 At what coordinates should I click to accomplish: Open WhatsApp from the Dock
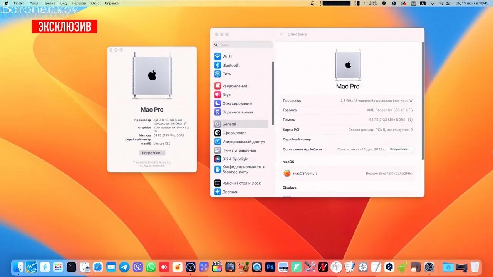tap(151, 267)
